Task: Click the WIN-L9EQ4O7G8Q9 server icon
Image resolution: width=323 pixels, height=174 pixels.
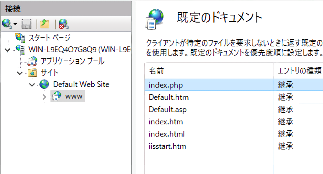Action: click(x=20, y=49)
